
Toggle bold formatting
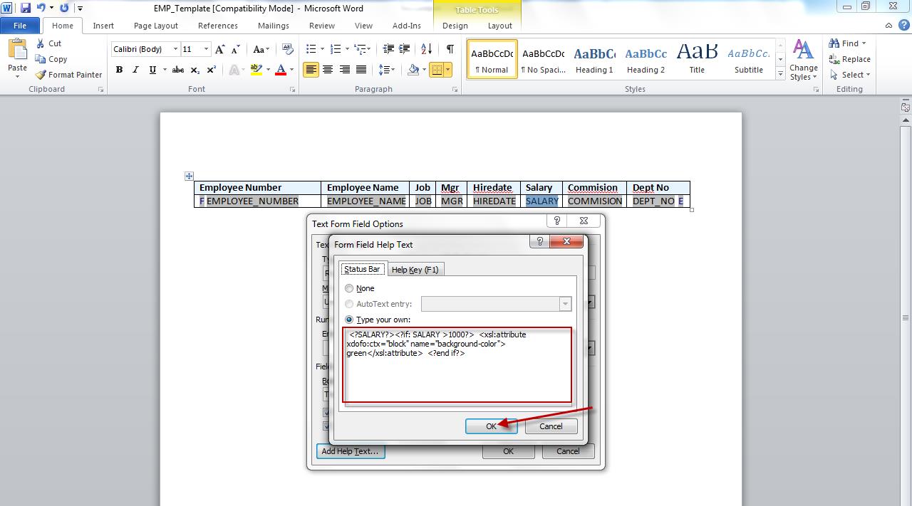pyautogui.click(x=119, y=70)
